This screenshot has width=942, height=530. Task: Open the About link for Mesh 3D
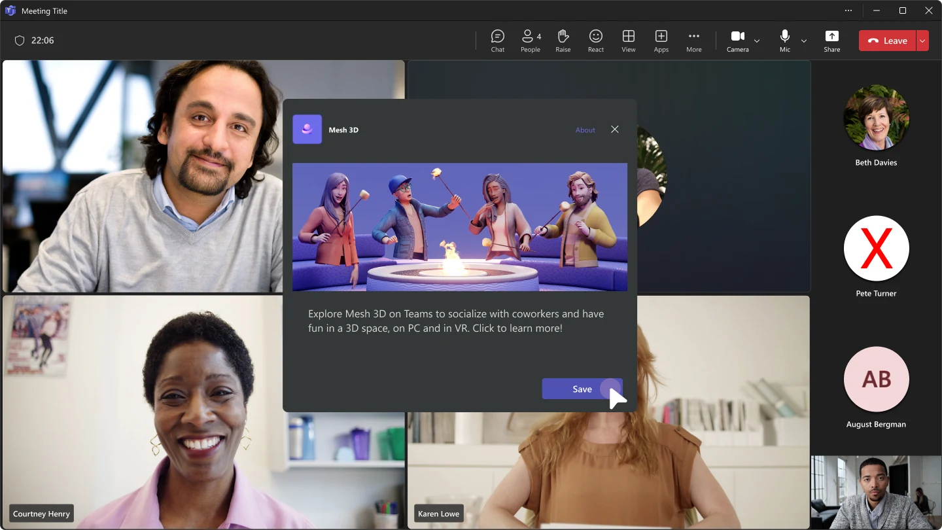[585, 130]
